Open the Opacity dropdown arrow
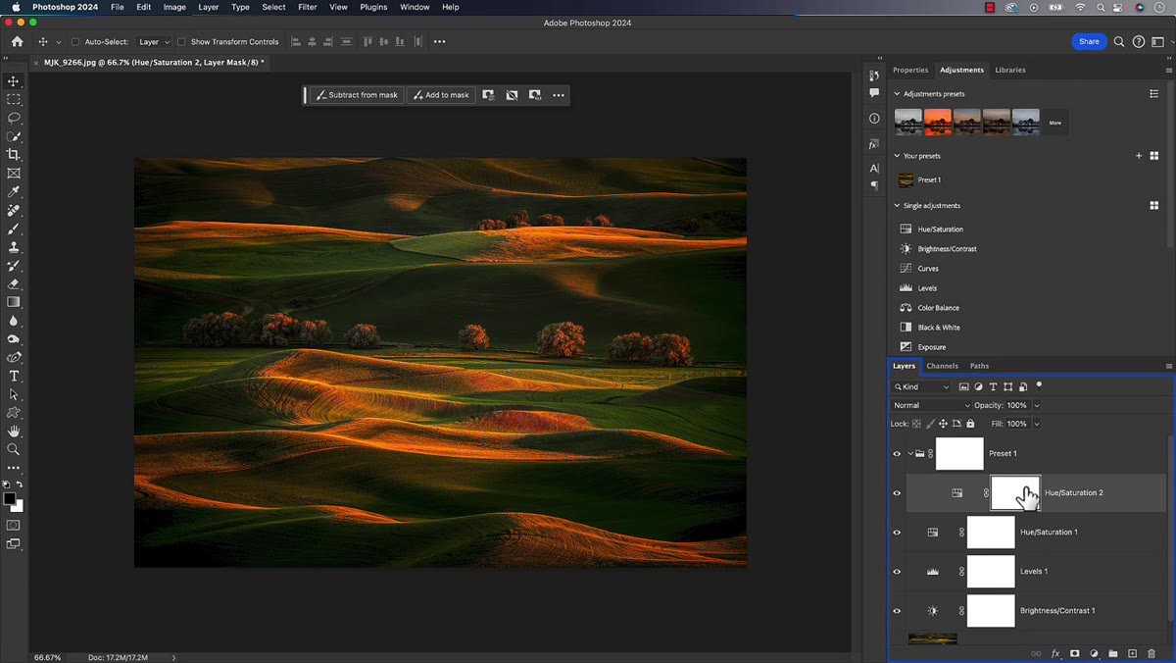Viewport: 1176px width, 663px height. tap(1037, 405)
